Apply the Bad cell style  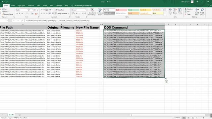coord(121,10)
